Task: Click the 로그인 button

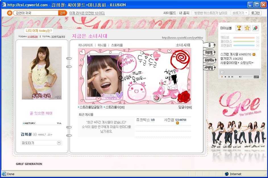Action: click(255, 13)
